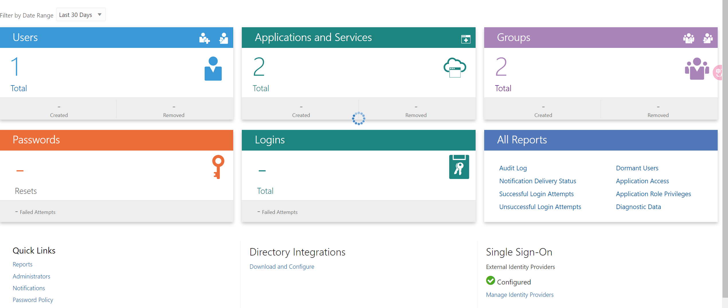Click Download and Configure link
This screenshot has height=308, width=728.
coord(282,267)
